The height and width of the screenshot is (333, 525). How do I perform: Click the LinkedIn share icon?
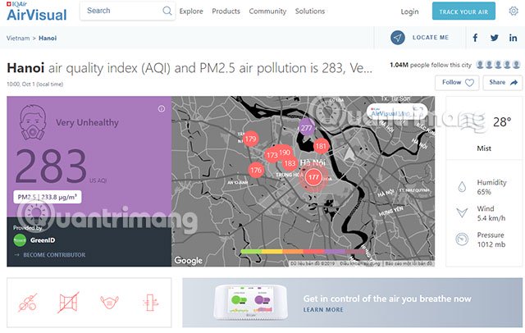pos(513,38)
